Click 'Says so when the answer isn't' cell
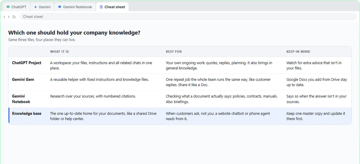Image resolution: width=360 pixels, height=164 pixels. 316,99
